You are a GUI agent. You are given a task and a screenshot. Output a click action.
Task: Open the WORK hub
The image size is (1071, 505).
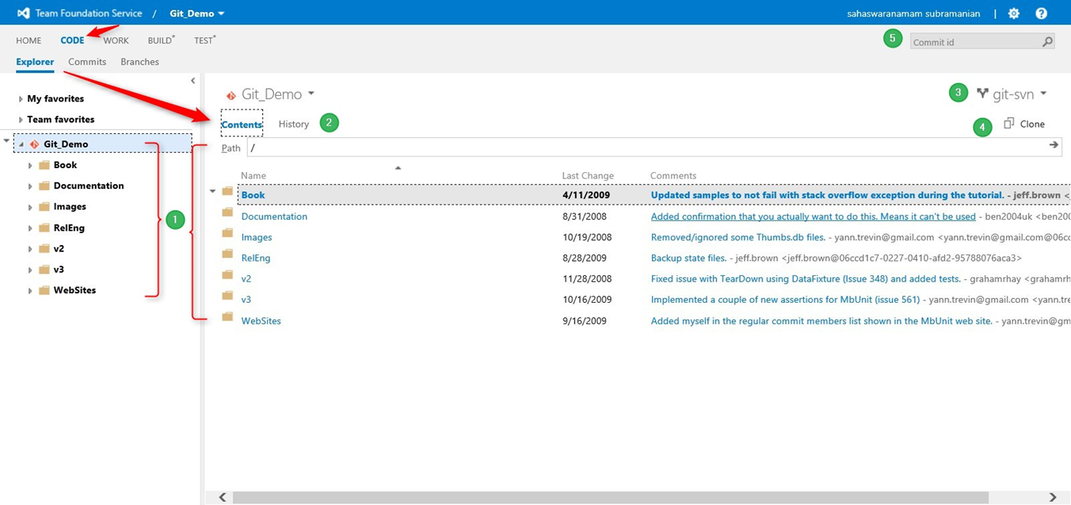point(116,40)
